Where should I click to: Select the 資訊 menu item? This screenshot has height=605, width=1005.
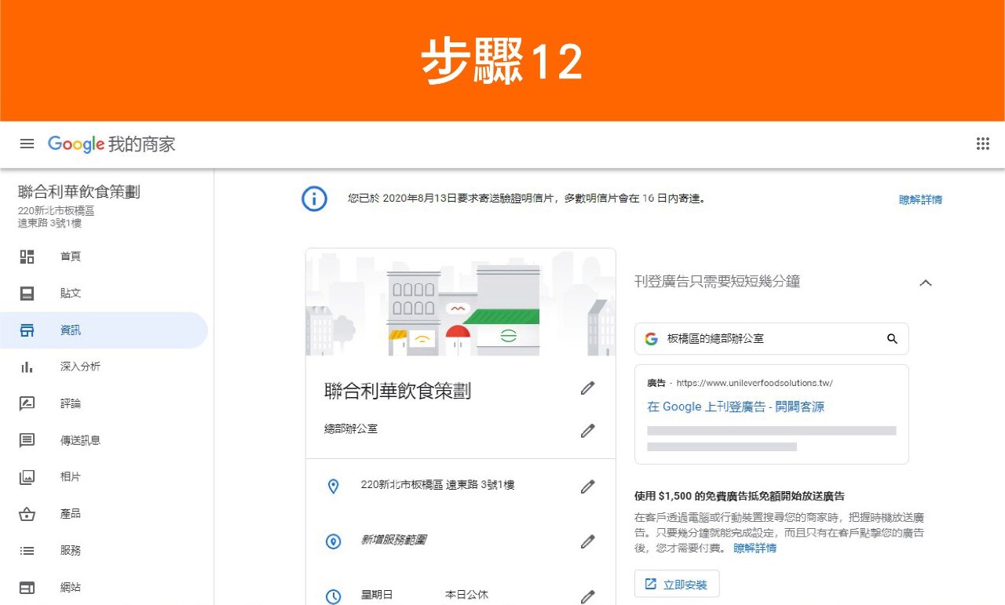104,330
